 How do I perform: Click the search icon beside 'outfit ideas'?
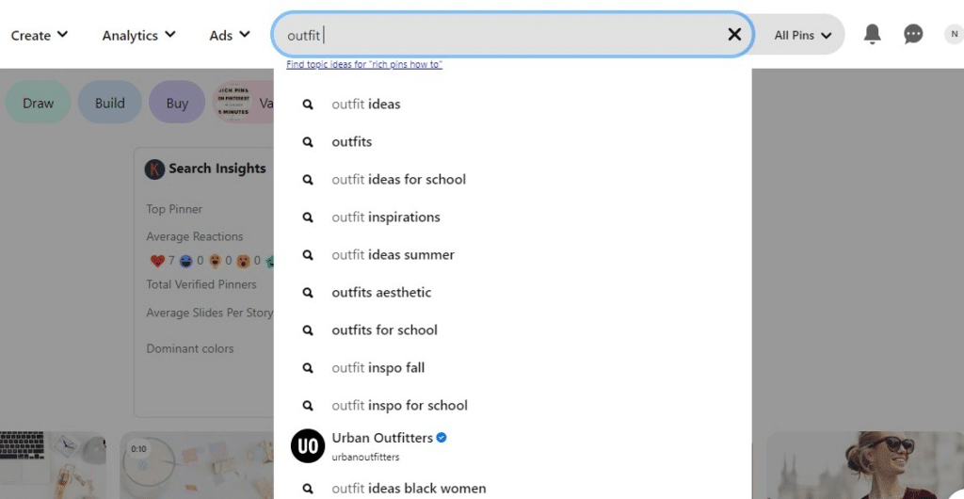tap(308, 105)
